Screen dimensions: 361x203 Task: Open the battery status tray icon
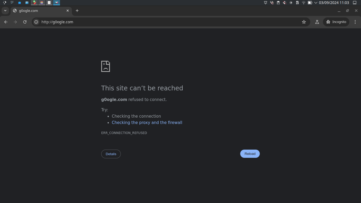tap(310, 3)
